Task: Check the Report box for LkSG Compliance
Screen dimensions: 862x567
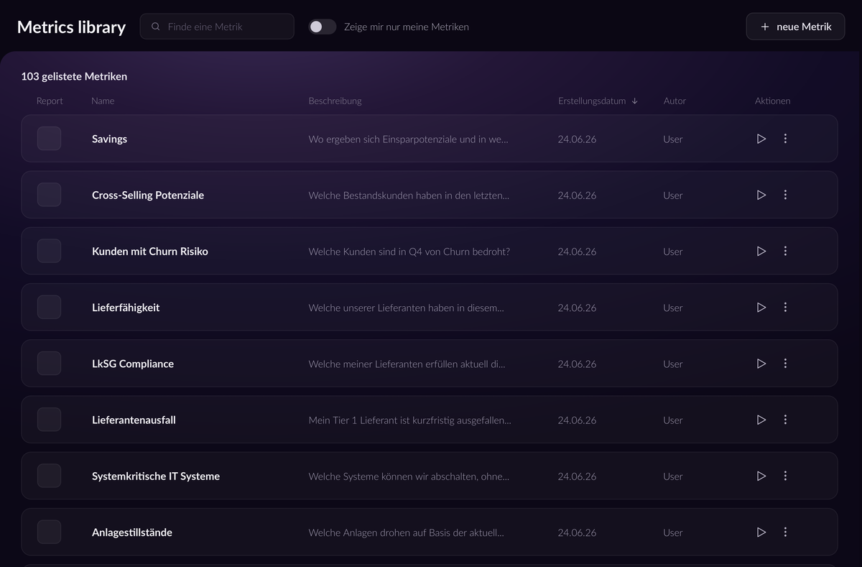Action: pyautogui.click(x=49, y=364)
